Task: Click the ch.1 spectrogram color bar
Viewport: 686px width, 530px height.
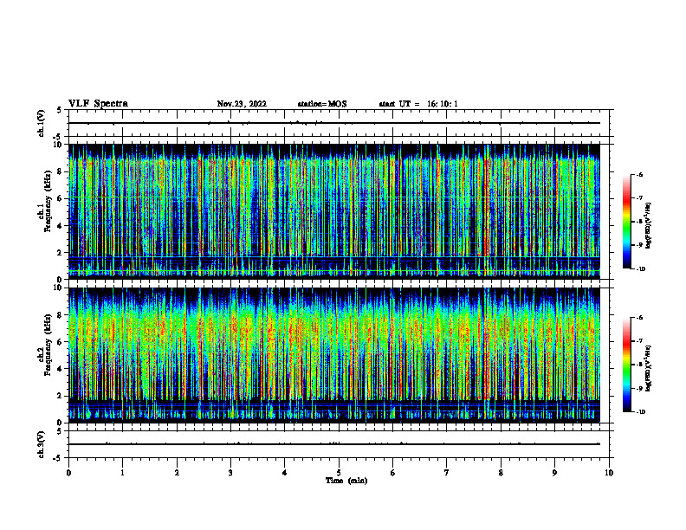Action: 626,222
